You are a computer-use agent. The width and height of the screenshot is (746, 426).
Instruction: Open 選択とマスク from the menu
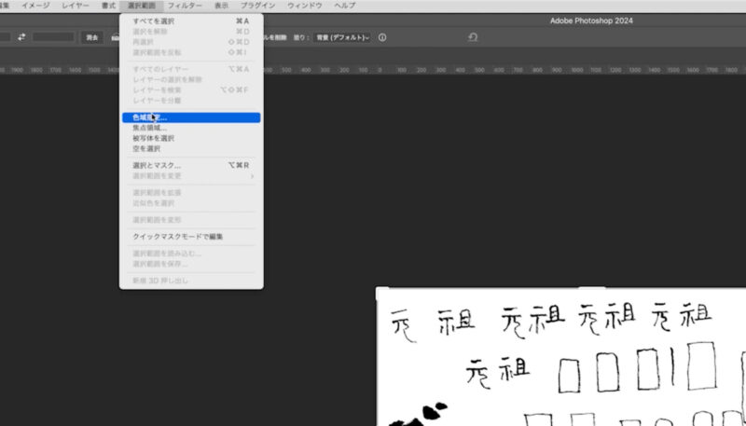click(191, 165)
